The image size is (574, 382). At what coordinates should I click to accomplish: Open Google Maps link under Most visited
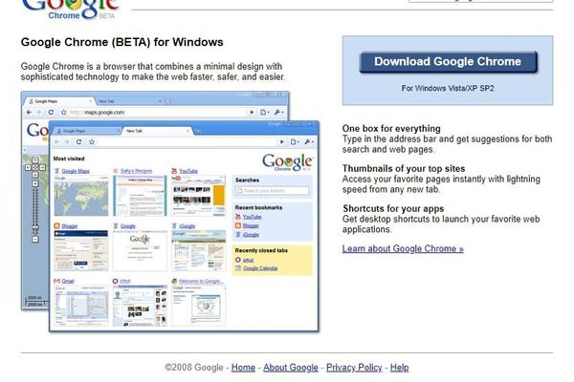click(76, 171)
